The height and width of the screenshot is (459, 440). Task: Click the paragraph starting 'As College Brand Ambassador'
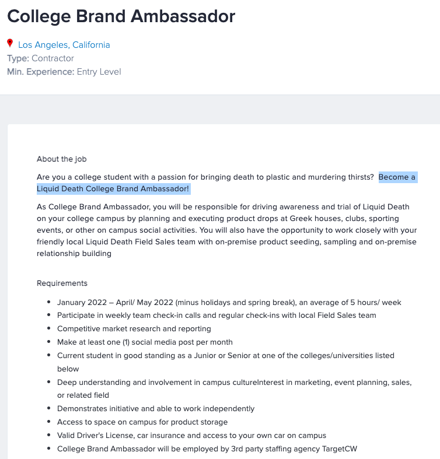pos(226,230)
